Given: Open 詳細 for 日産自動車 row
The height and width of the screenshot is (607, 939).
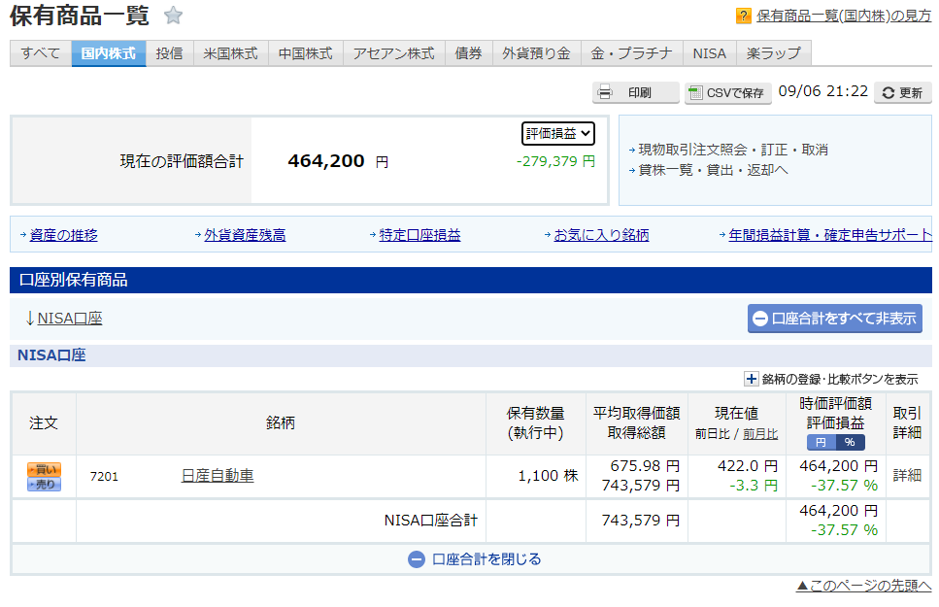Looking at the screenshot, I should click(x=907, y=476).
